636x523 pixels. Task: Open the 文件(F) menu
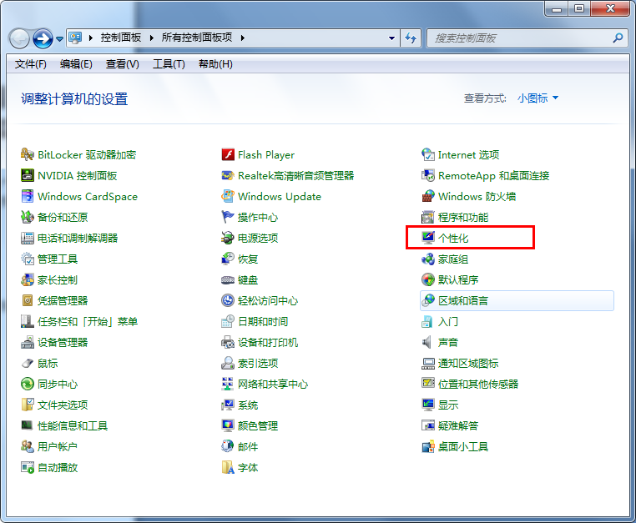(30, 64)
